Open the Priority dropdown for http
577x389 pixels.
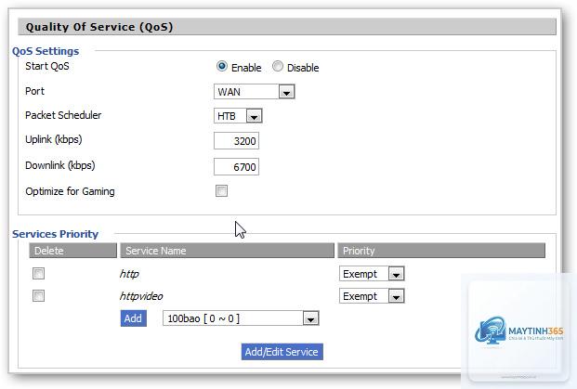coord(372,274)
